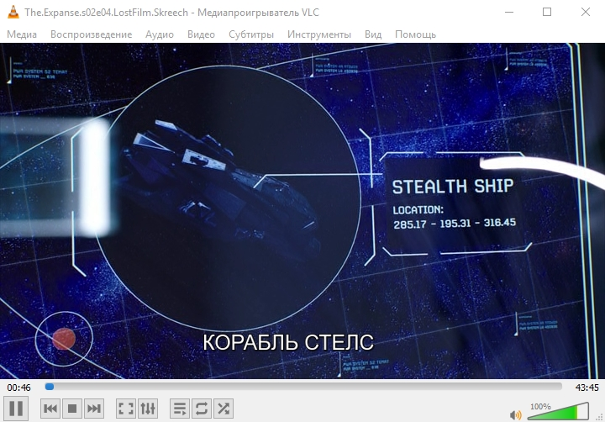Image resolution: width=605 pixels, height=422 pixels.
Task: Toggle elapsed time display 00:46
Action: point(18,388)
